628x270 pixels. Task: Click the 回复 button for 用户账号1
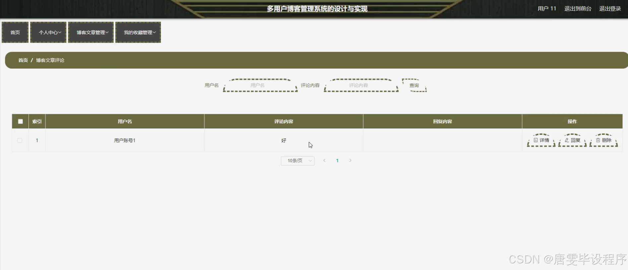coord(573,140)
